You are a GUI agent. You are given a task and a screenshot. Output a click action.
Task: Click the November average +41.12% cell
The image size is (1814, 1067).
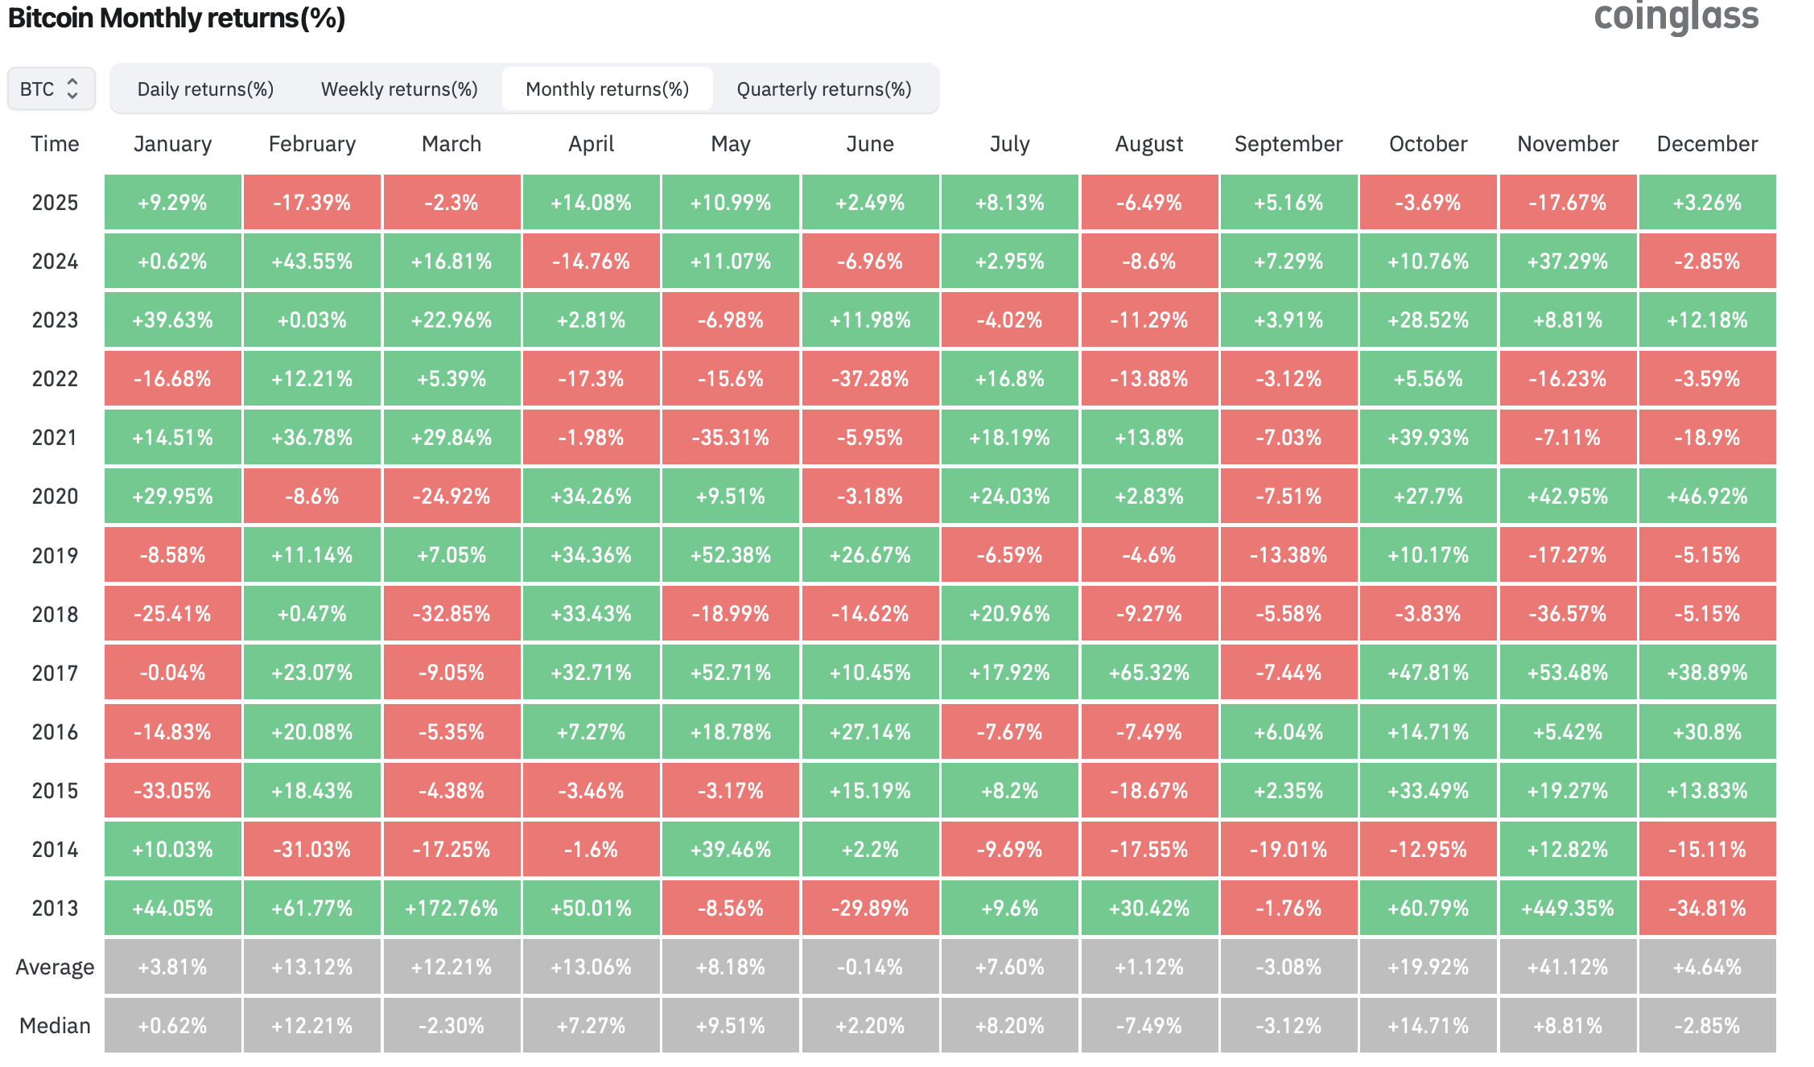tap(1568, 967)
